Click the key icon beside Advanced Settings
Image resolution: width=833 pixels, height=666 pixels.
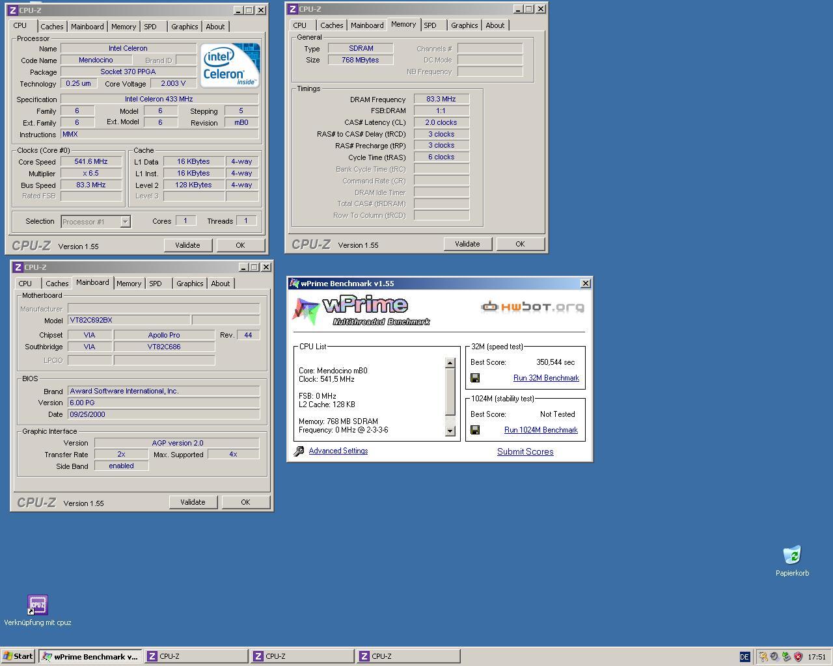pos(299,451)
